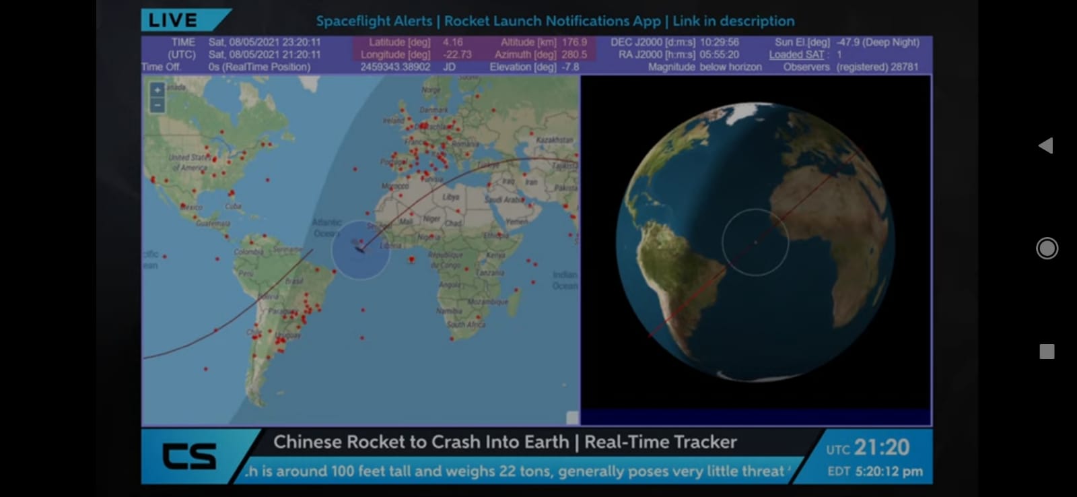
Task: Select the rocket marker inside the map's blue circle
Action: (359, 250)
